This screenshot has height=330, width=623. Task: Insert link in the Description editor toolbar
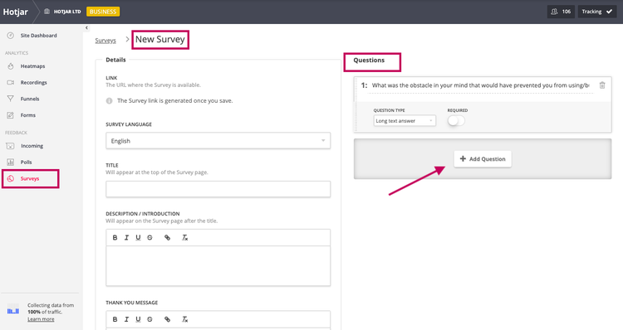167,238
